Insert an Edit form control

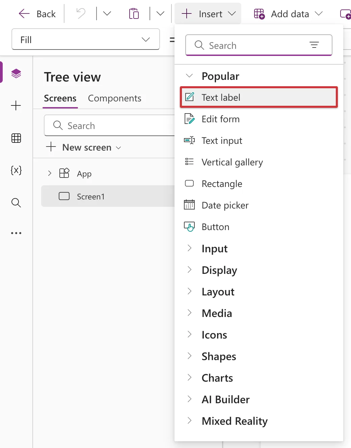coord(259,119)
